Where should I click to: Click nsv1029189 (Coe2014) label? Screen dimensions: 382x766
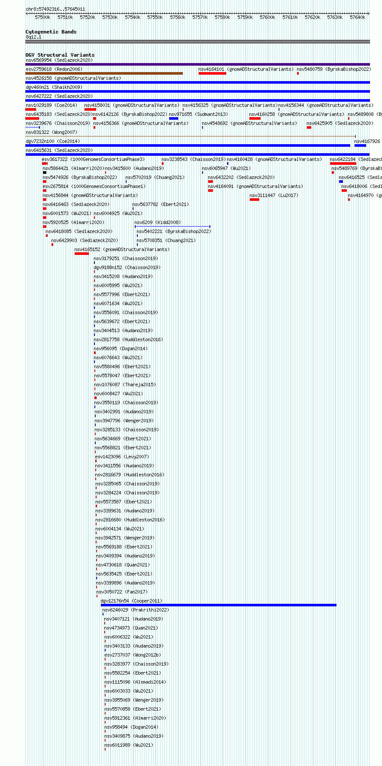click(x=52, y=105)
